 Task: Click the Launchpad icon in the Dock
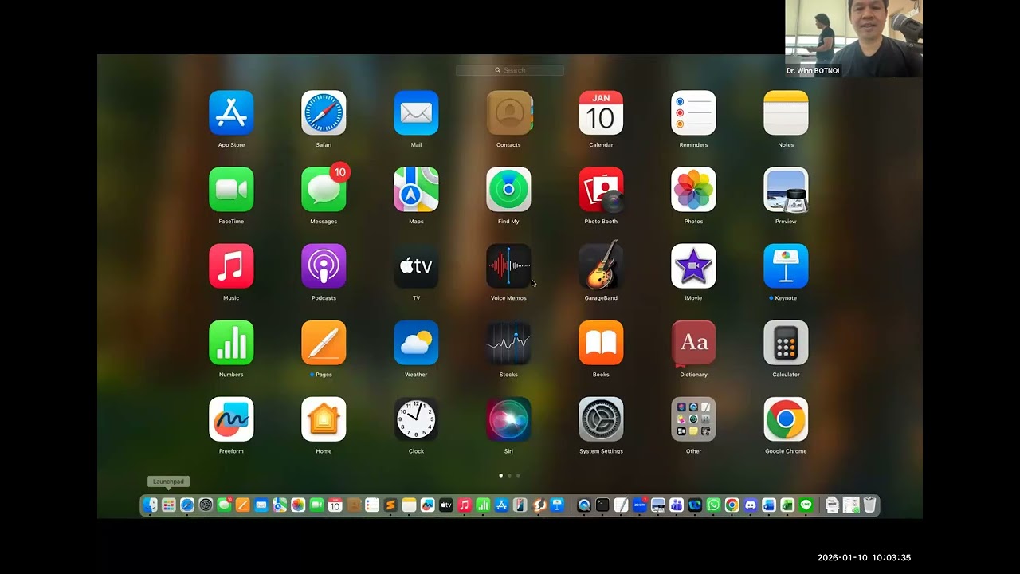[x=168, y=505]
